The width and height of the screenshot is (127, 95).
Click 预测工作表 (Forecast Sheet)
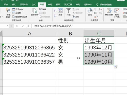(x=117, y=13)
